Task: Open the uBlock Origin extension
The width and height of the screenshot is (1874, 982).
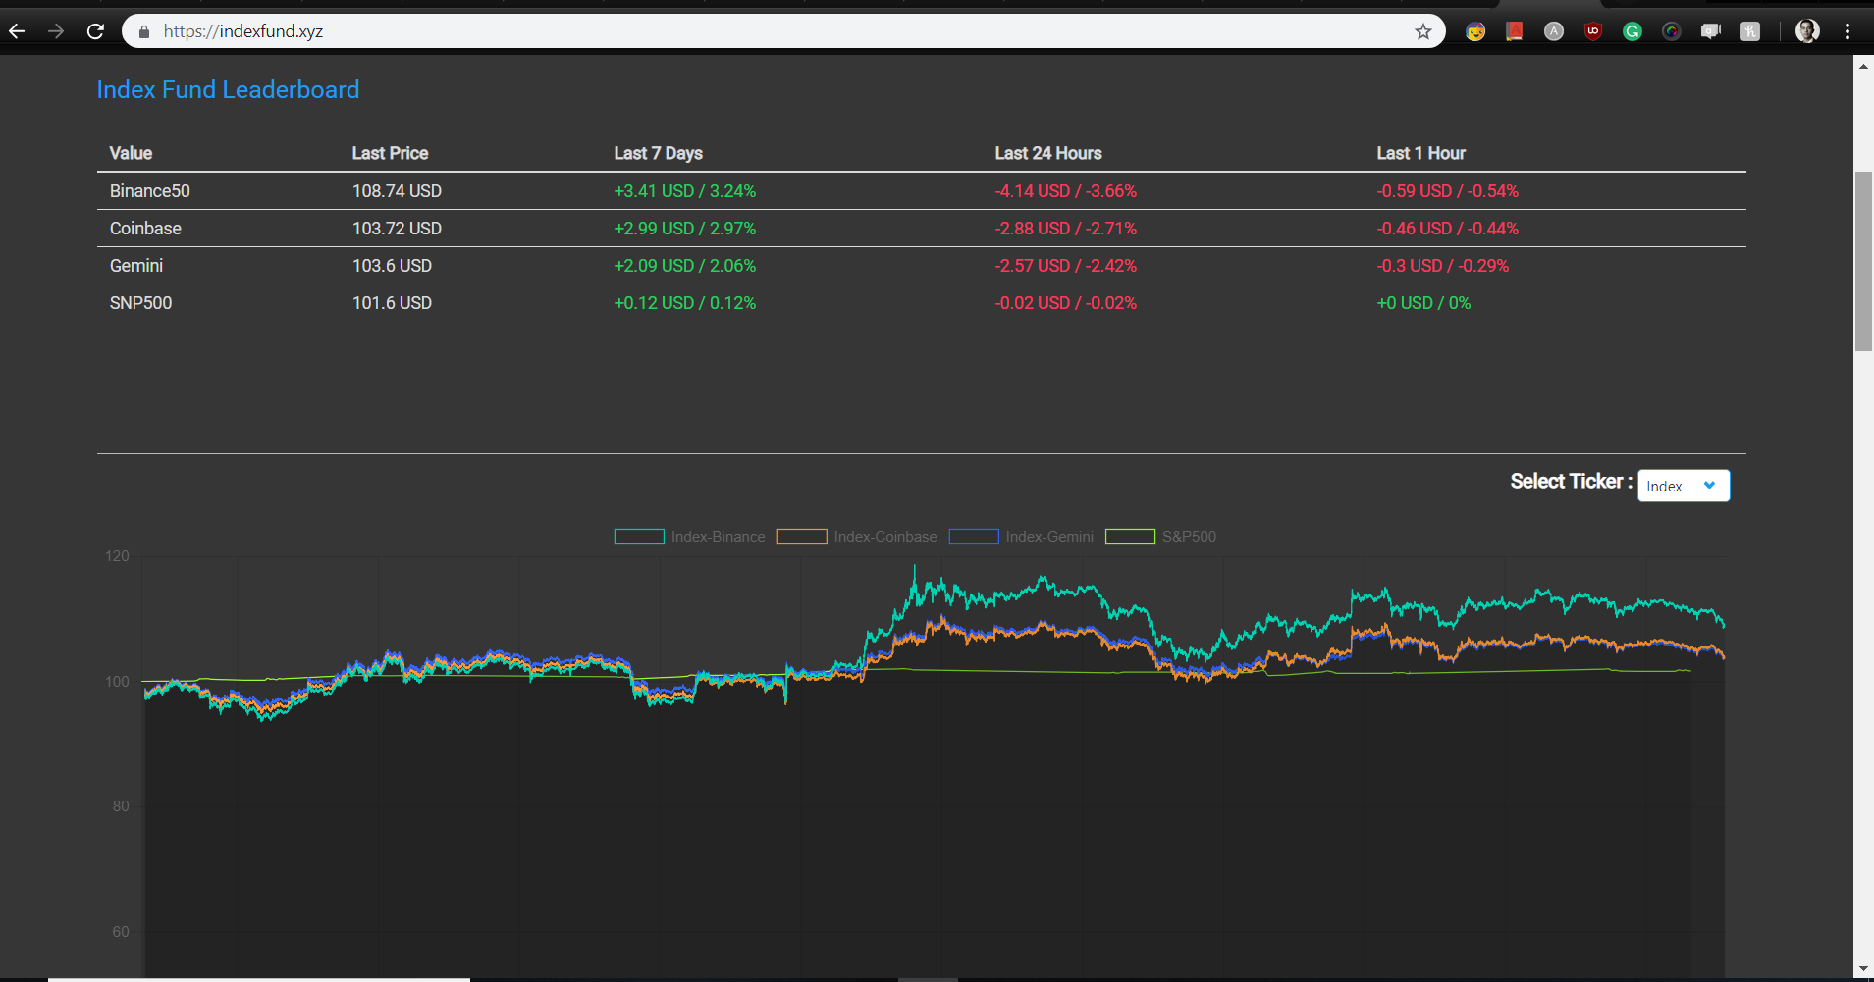Action: pos(1592,31)
